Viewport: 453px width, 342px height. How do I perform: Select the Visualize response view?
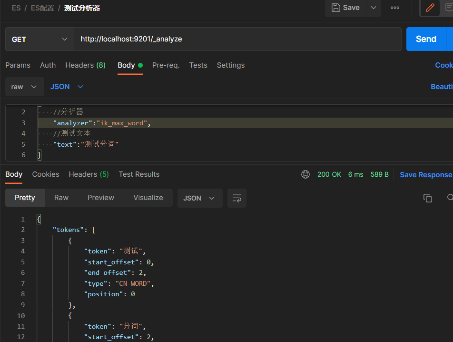[x=148, y=198]
